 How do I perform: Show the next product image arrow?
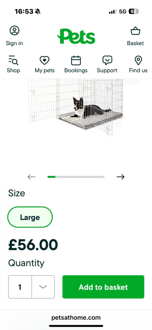120,177
